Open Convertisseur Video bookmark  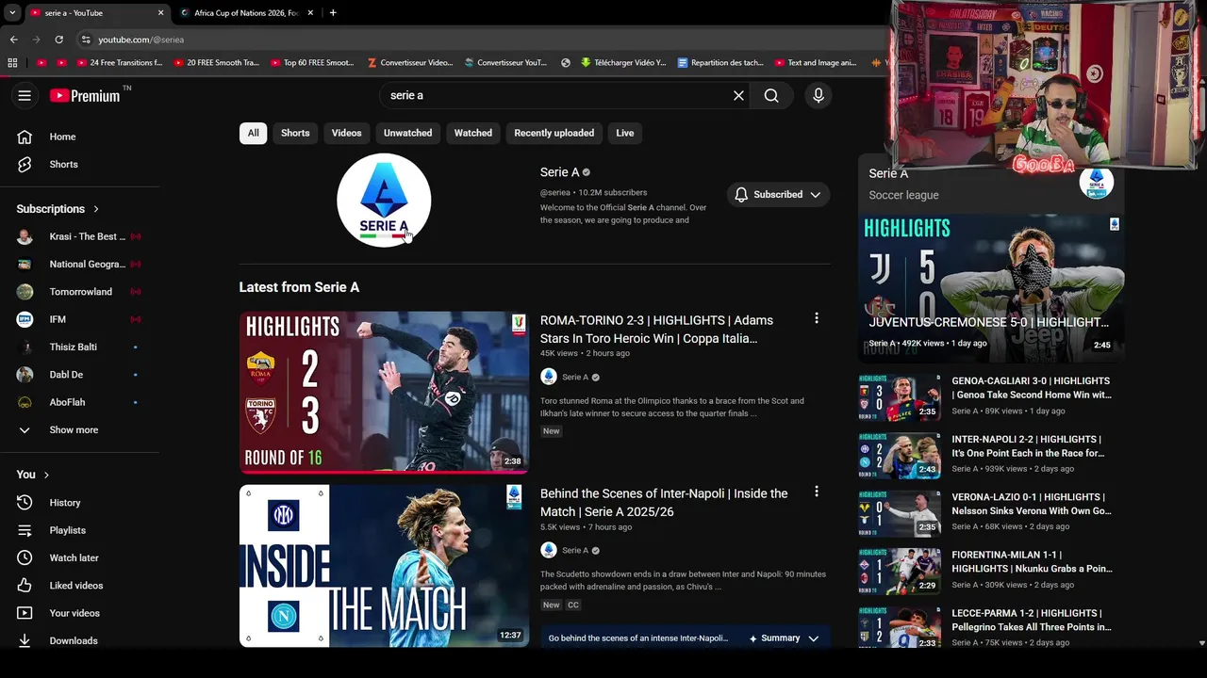pos(409,63)
